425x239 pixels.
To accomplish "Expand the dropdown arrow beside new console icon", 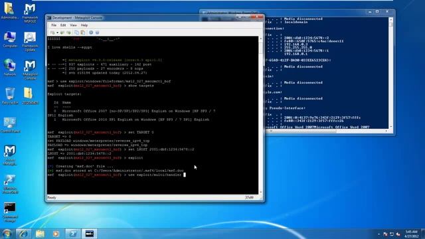I will pos(57,33).
